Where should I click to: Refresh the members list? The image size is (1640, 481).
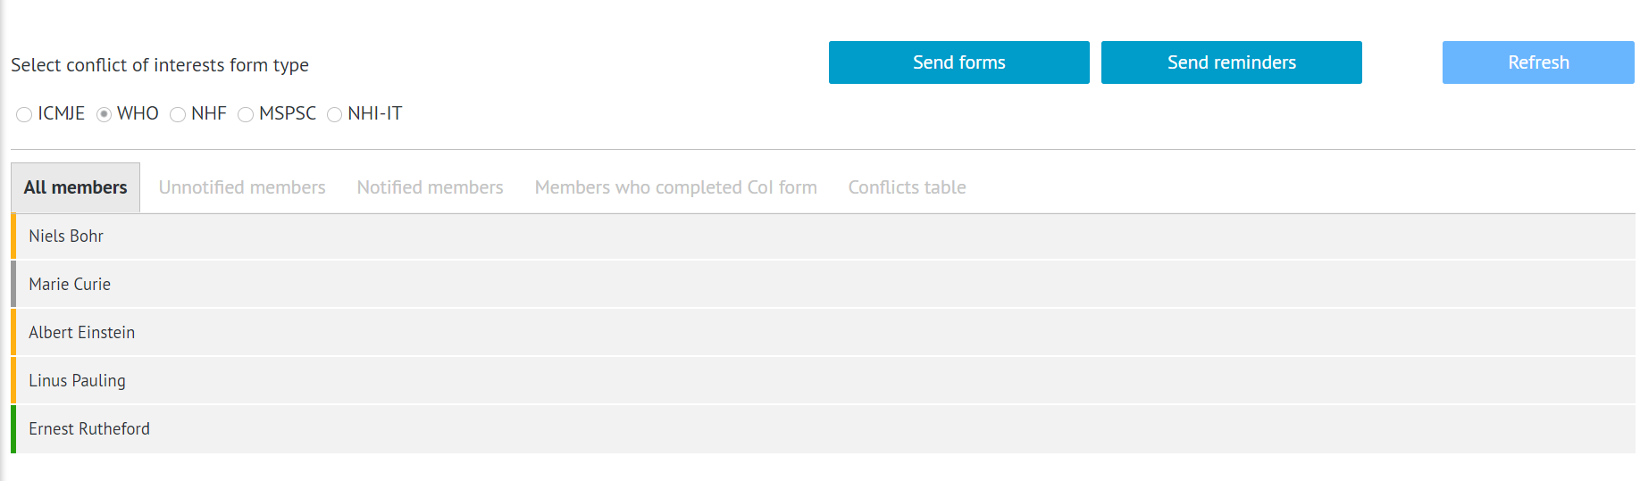1537,62
